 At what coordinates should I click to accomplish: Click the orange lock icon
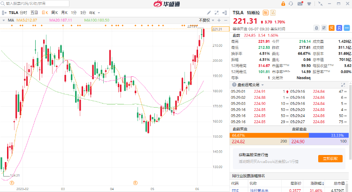pos(283,4)
